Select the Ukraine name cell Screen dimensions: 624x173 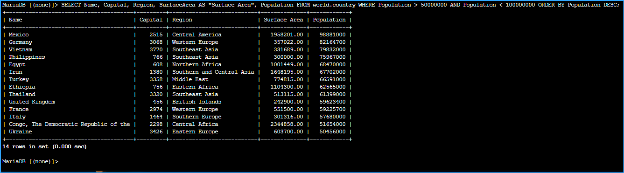click(x=21, y=132)
